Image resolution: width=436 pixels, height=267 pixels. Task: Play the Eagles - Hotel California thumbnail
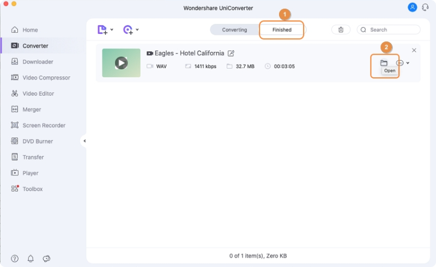121,63
